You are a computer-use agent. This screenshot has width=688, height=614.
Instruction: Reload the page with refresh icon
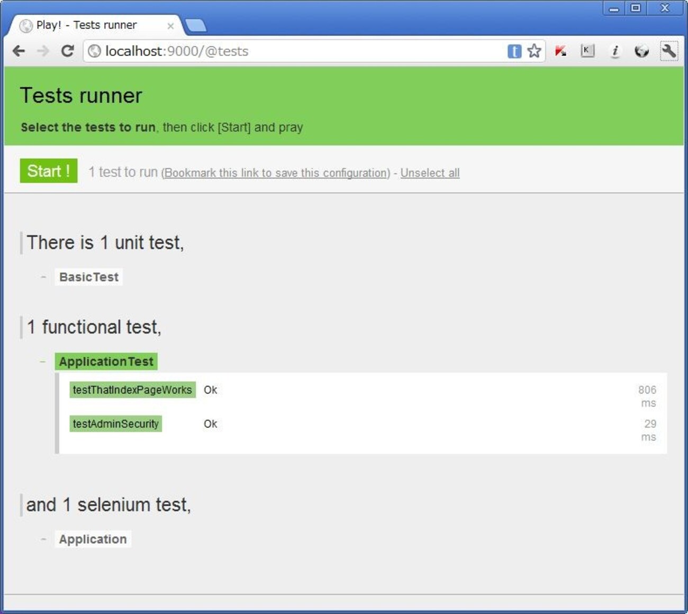(x=67, y=51)
